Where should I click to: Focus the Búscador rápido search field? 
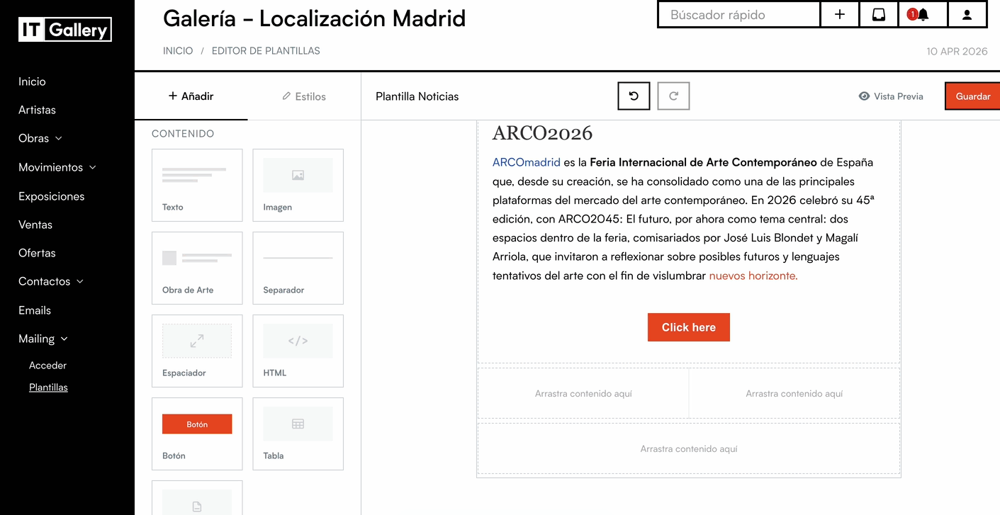pos(739,14)
